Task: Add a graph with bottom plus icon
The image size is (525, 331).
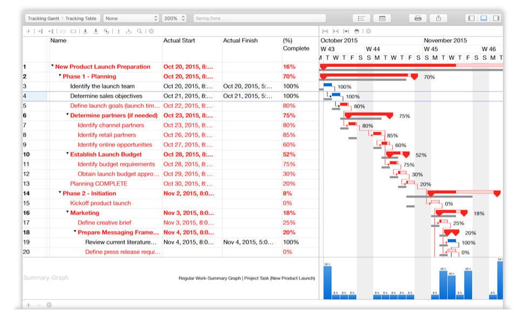Action: pyautogui.click(x=29, y=305)
